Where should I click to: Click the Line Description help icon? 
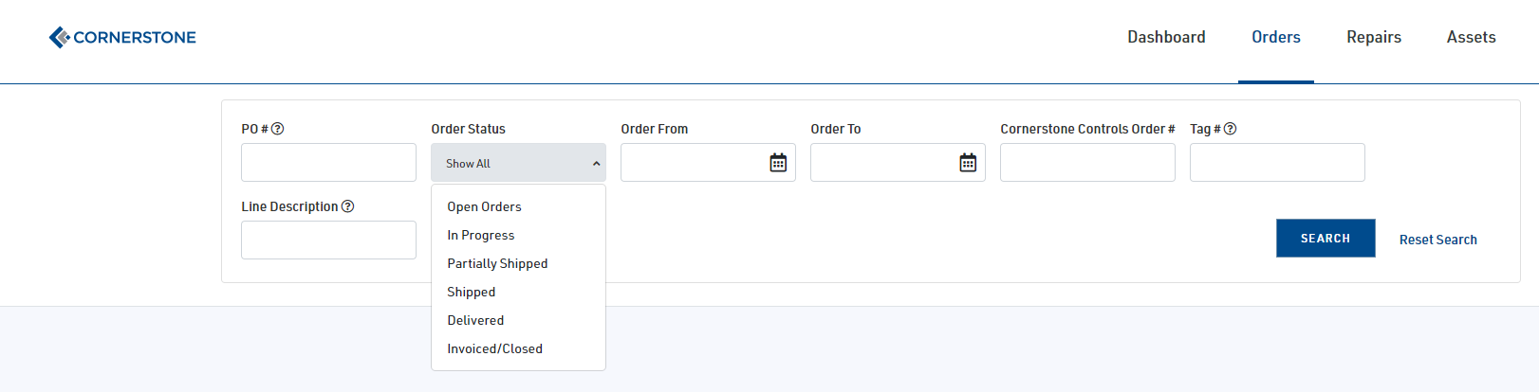pos(348,206)
